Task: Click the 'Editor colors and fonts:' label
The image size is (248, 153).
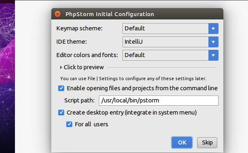Action: click(87, 55)
